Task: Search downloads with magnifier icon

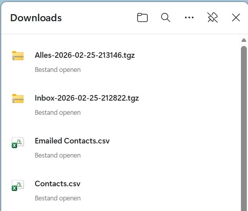Action: [165, 18]
